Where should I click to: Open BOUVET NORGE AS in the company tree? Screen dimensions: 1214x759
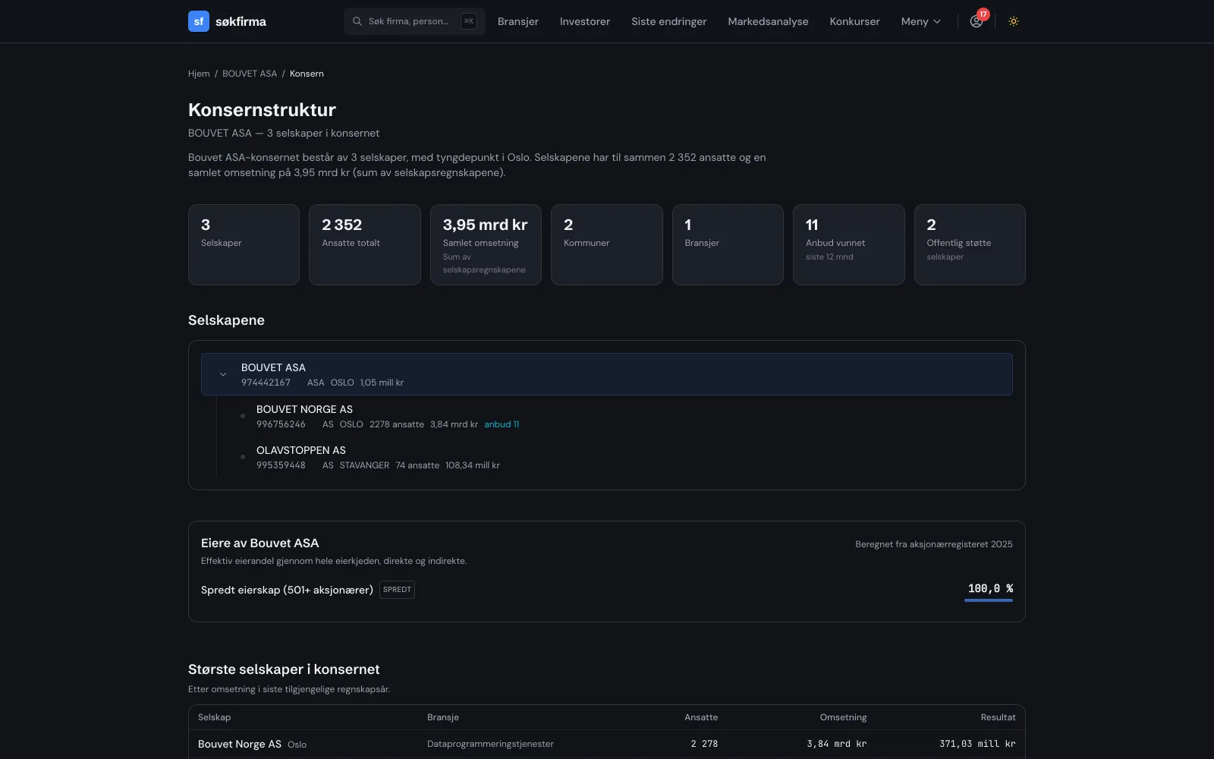tap(304, 409)
